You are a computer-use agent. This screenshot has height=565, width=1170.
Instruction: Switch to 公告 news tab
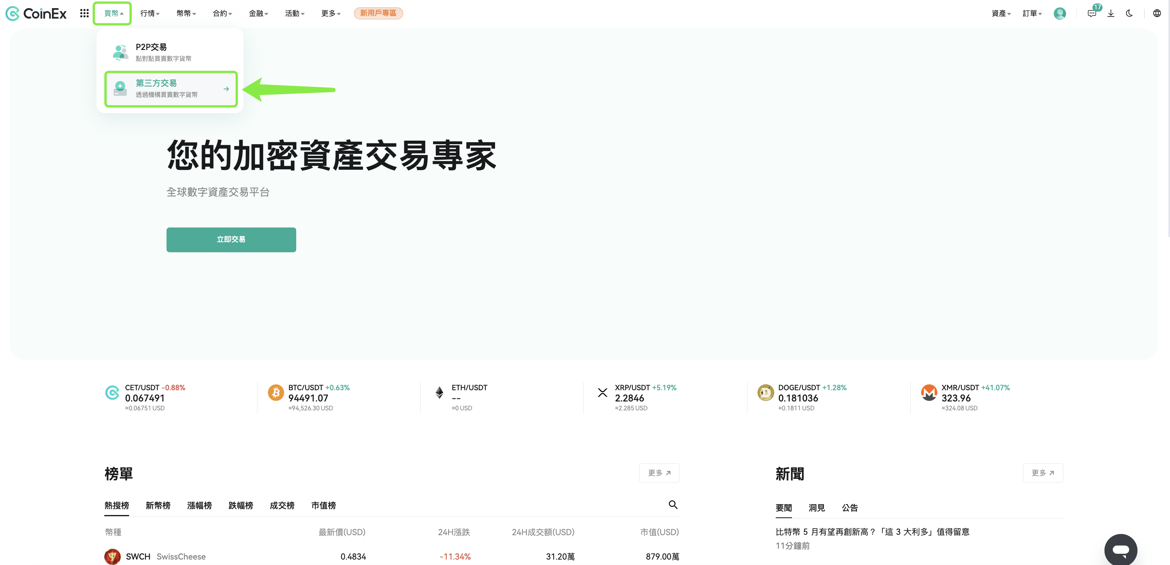click(850, 508)
